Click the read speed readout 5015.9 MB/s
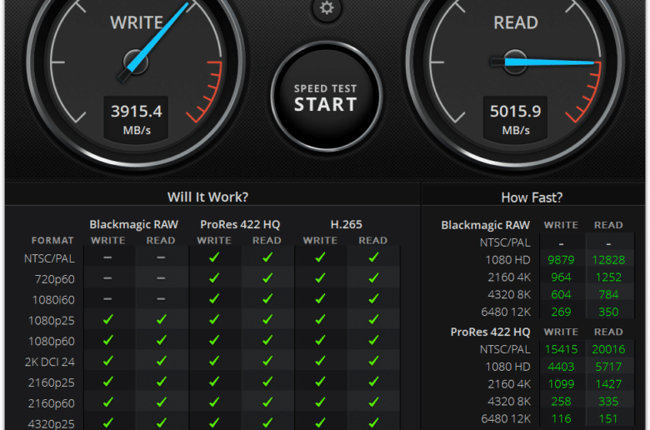 point(515,119)
